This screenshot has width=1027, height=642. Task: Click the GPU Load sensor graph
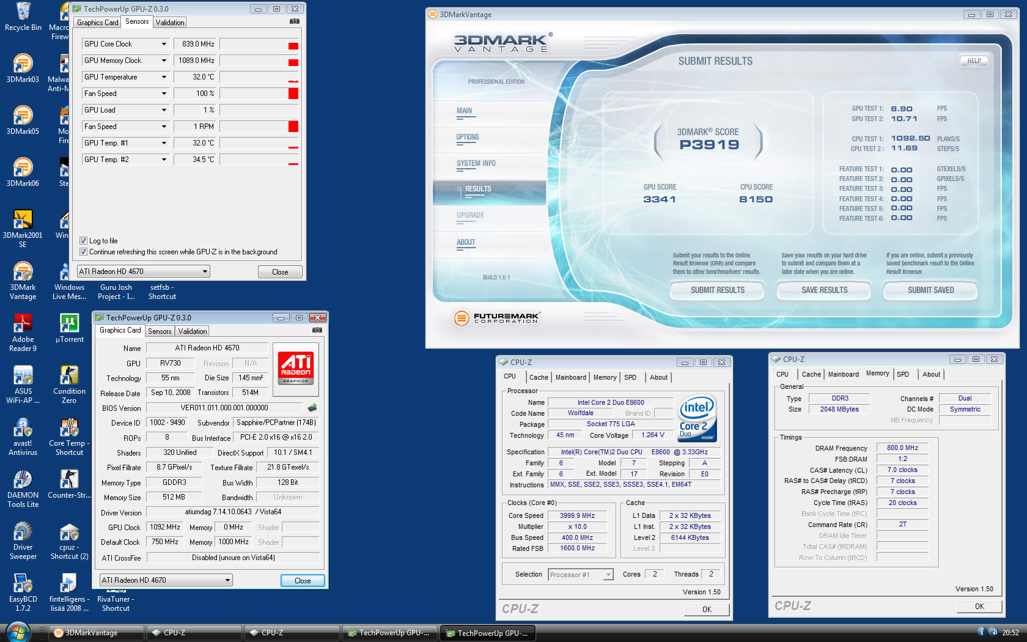pyautogui.click(x=259, y=110)
